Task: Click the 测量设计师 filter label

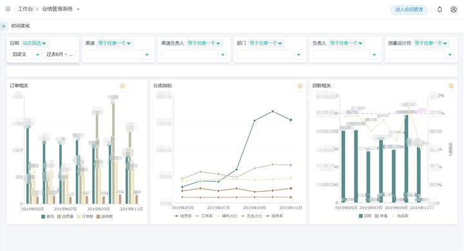Action: 400,43
